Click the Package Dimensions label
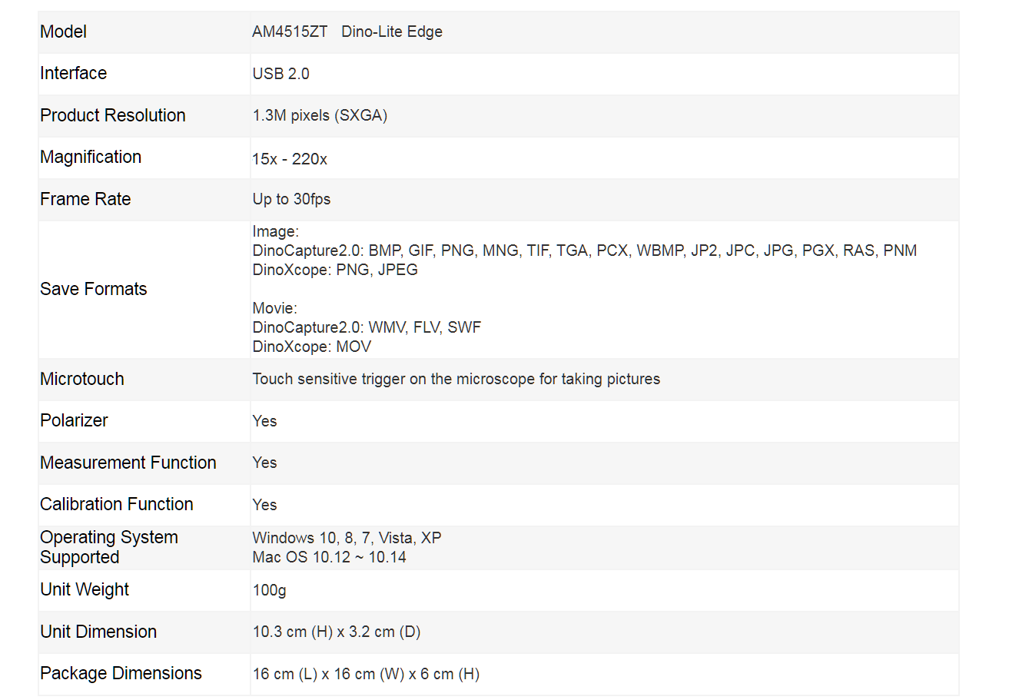Image resolution: width=1029 pixels, height=700 pixels. (x=121, y=673)
